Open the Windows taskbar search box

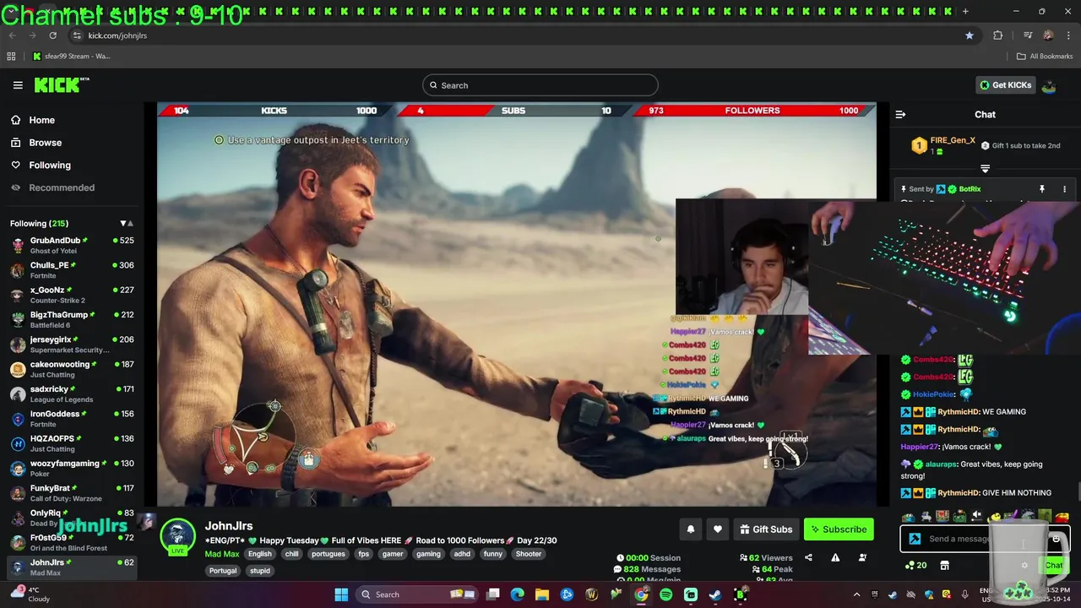418,594
